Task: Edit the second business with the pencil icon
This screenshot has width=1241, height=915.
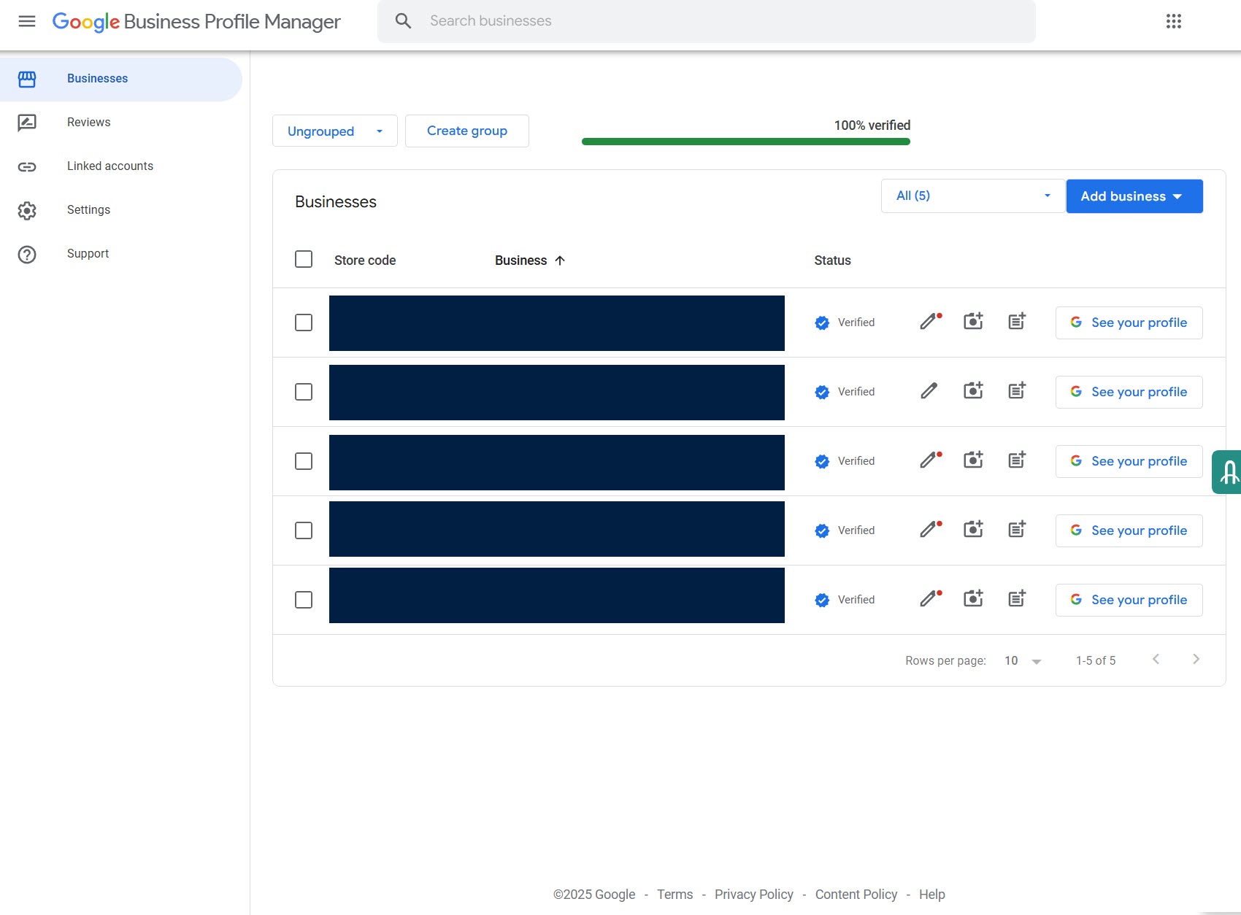Action: click(x=929, y=391)
